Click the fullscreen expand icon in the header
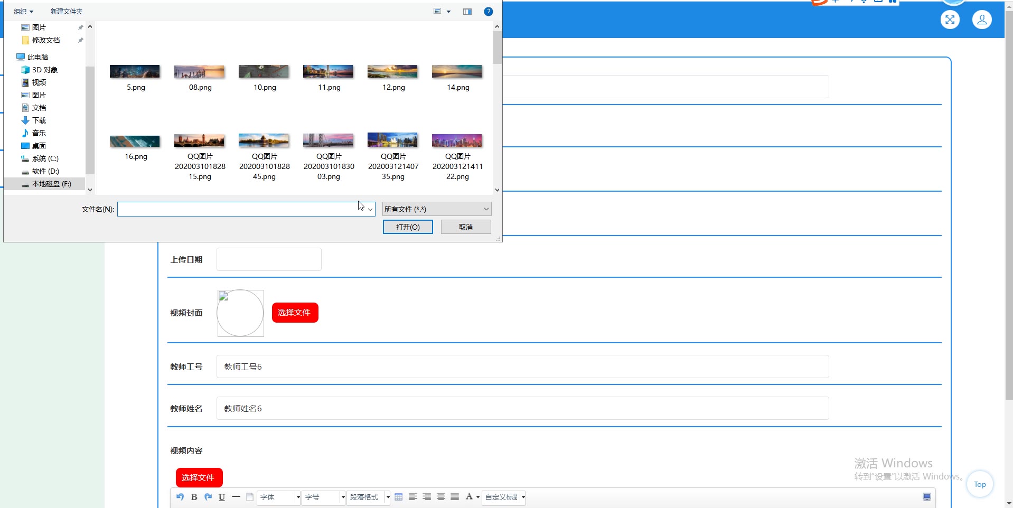 pyautogui.click(x=950, y=20)
